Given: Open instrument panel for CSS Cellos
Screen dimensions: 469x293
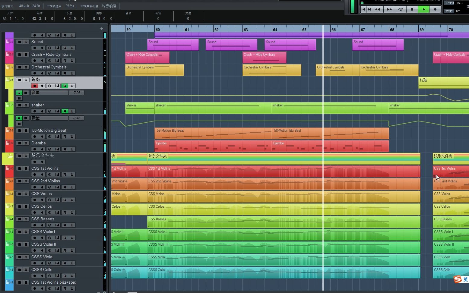Looking at the screenshot, I should [x=57, y=213].
